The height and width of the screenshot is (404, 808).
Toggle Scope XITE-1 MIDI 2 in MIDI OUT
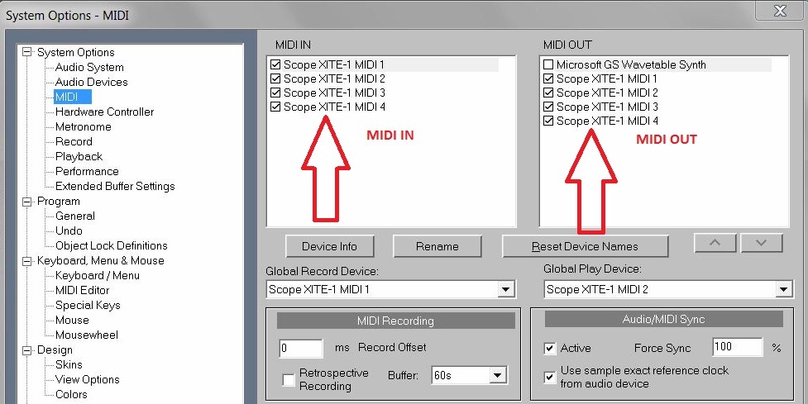click(x=548, y=93)
